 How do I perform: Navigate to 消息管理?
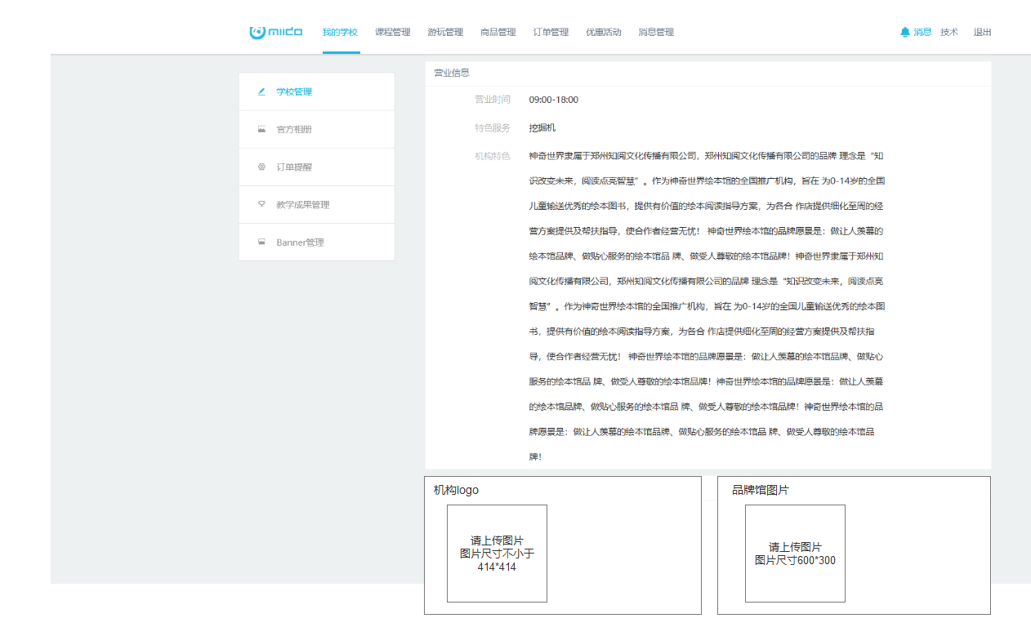click(656, 32)
